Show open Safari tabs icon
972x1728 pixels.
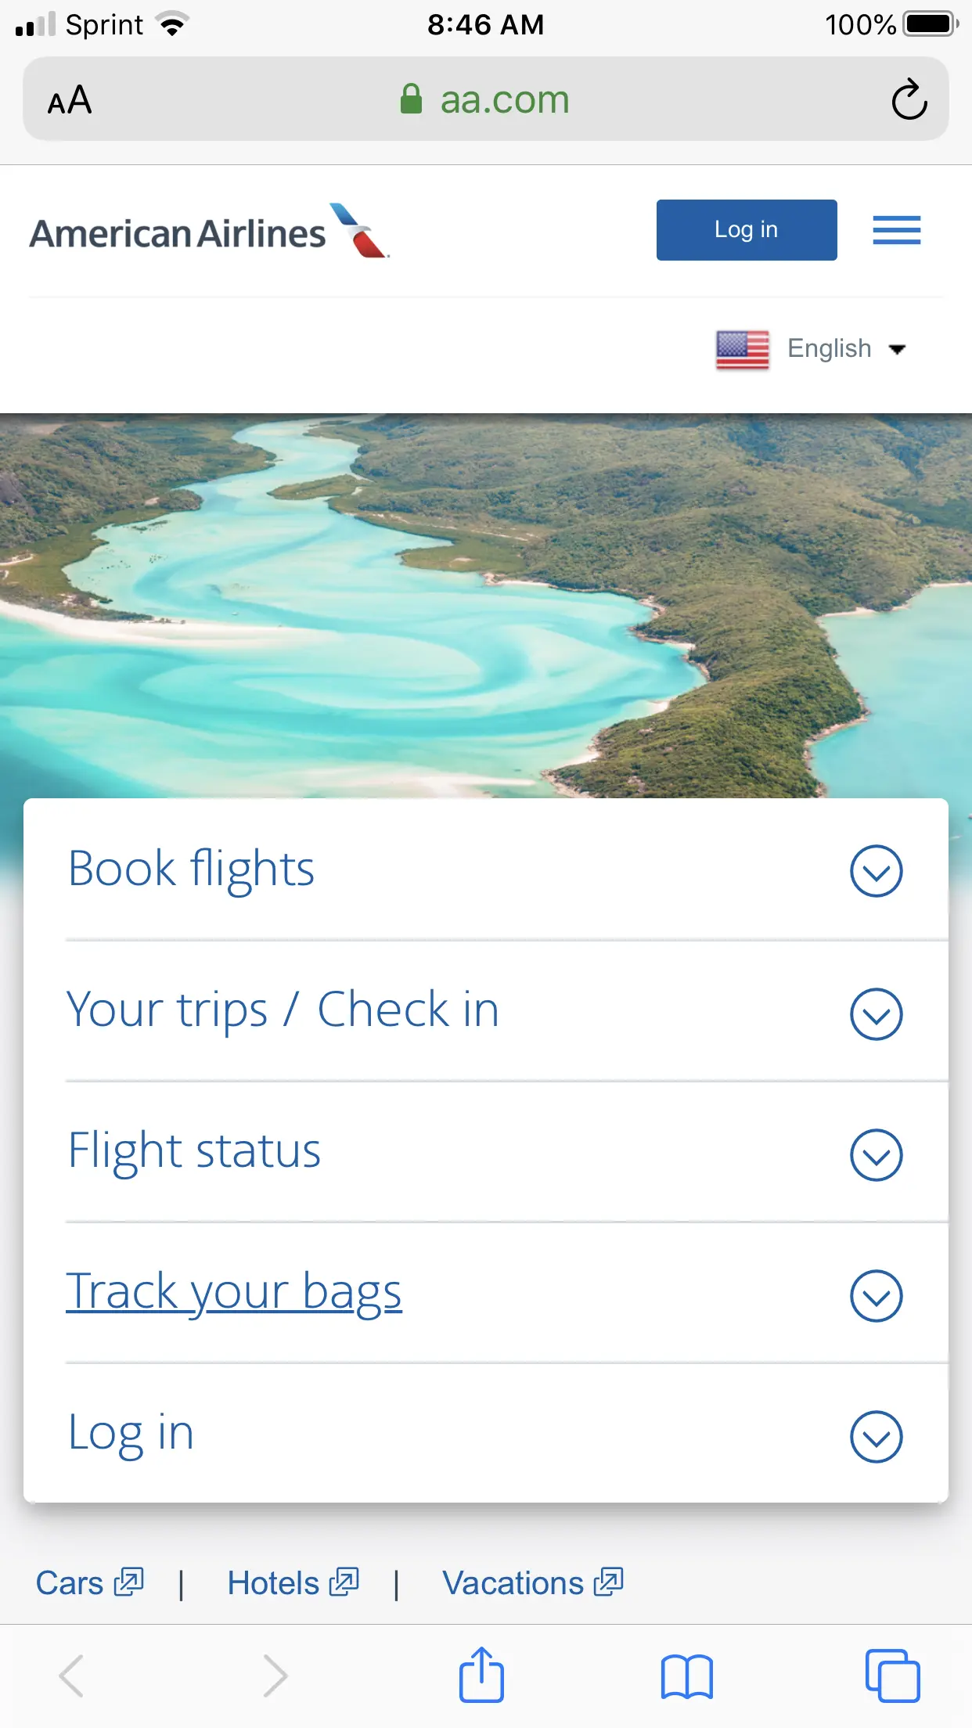pyautogui.click(x=892, y=1676)
